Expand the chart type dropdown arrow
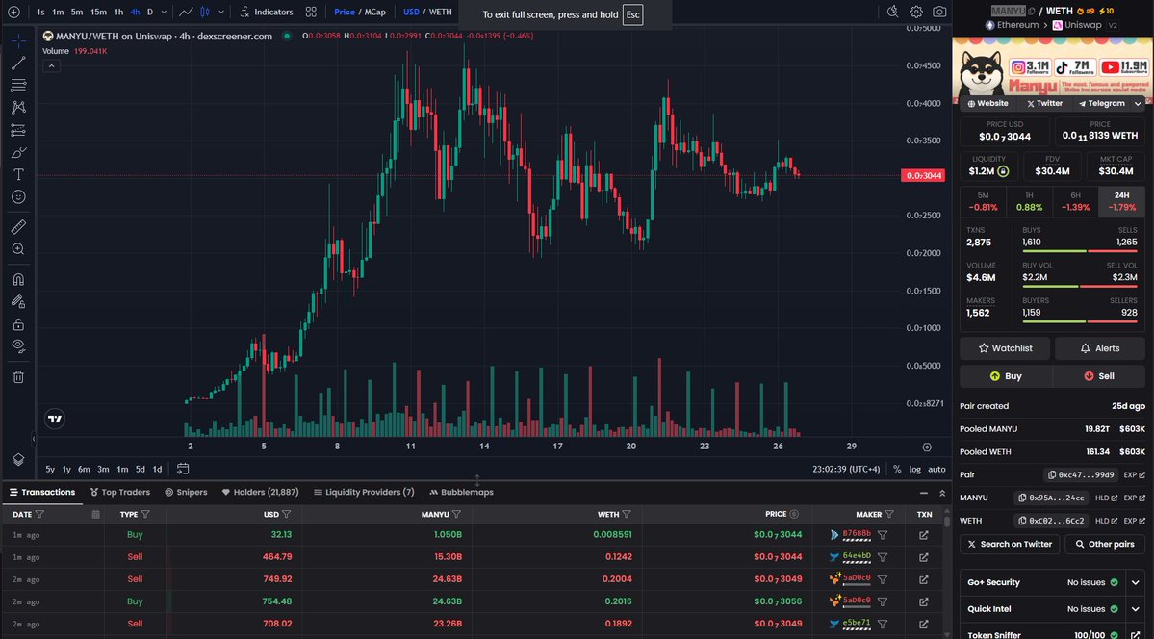The height and width of the screenshot is (639, 1154). pos(220,12)
